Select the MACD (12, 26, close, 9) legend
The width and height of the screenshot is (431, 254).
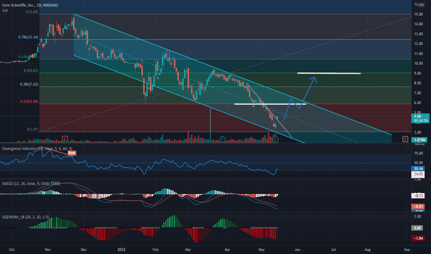coord(31,183)
